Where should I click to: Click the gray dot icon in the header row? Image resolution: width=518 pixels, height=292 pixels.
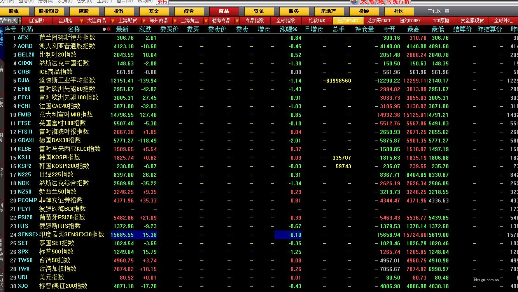(x=104, y=29)
